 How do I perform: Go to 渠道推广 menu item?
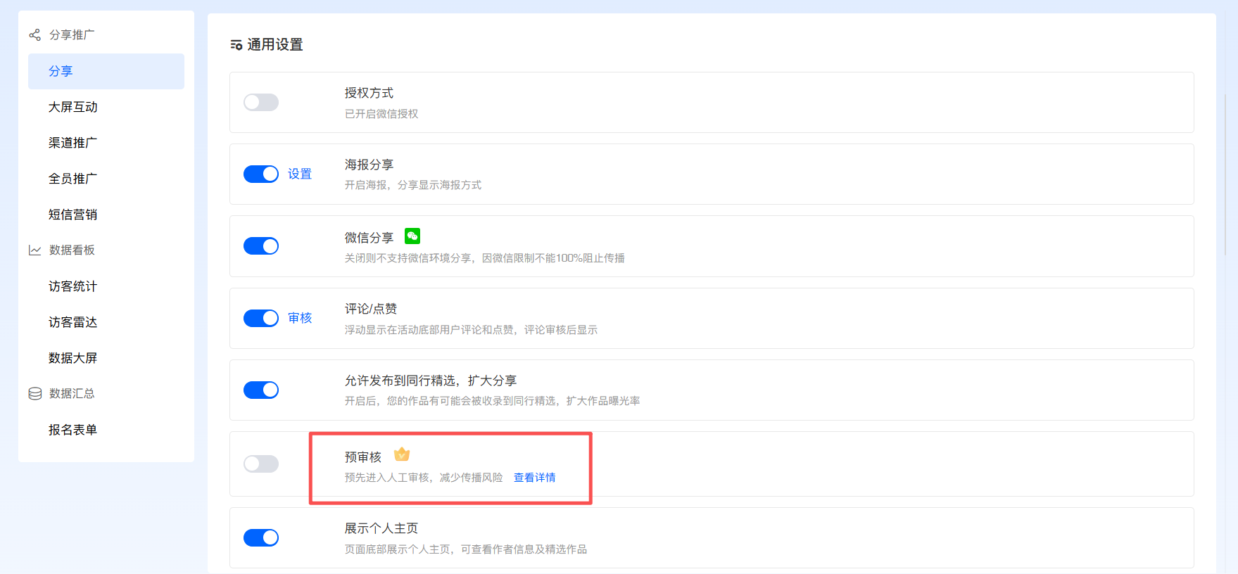click(73, 143)
